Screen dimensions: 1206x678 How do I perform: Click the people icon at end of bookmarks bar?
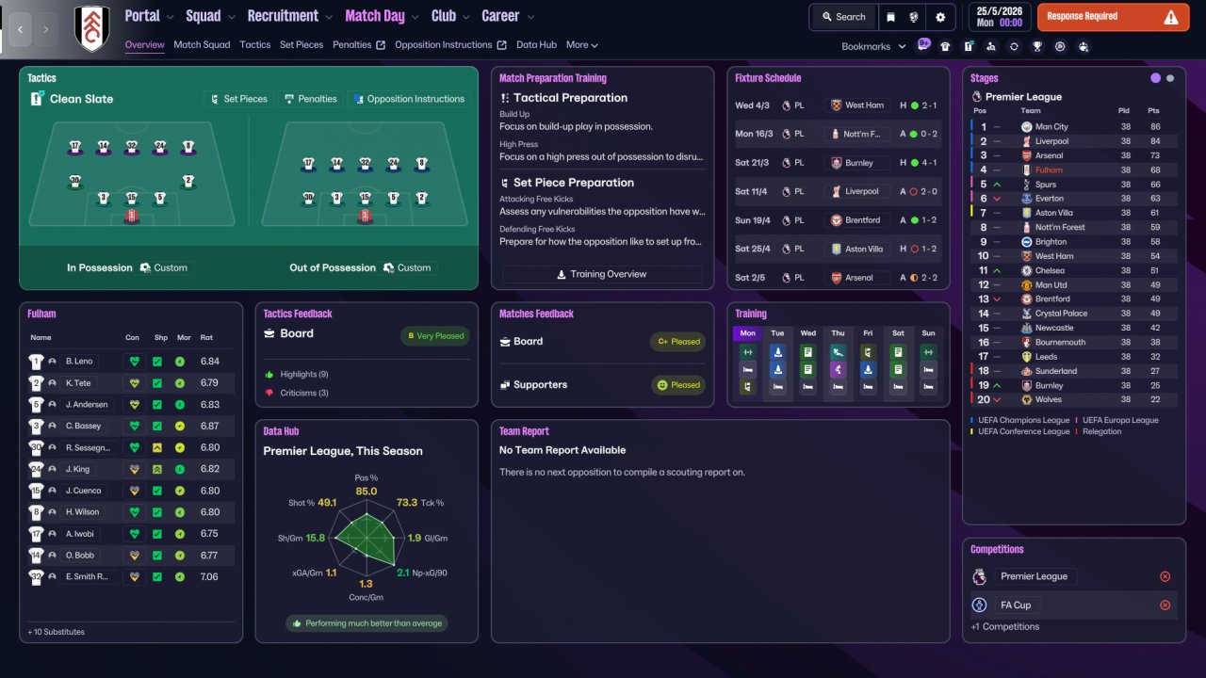pos(1084,46)
